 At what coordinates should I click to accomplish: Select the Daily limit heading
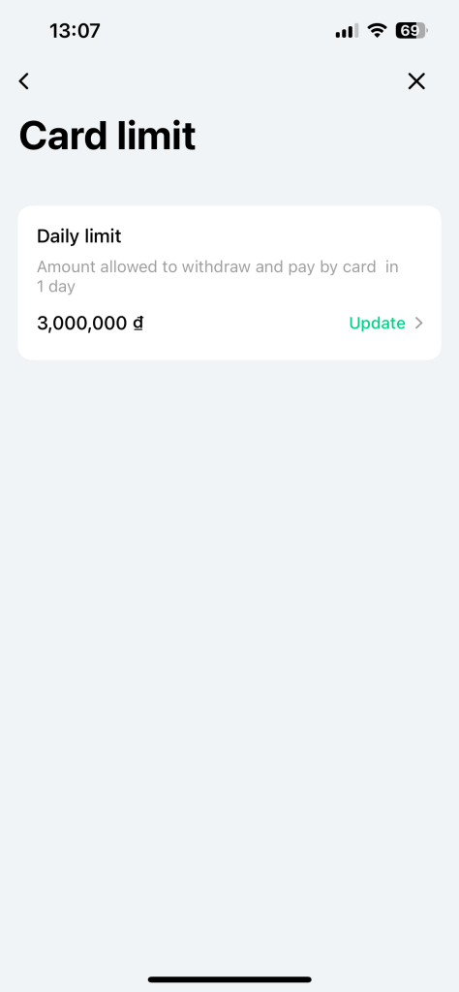click(79, 236)
